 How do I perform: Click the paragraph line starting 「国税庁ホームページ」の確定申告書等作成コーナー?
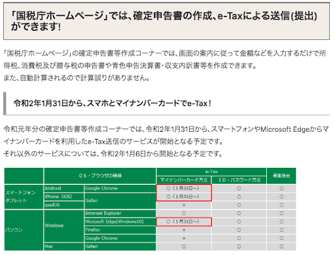[165, 53]
